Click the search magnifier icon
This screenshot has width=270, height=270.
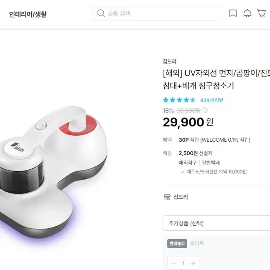101,13
